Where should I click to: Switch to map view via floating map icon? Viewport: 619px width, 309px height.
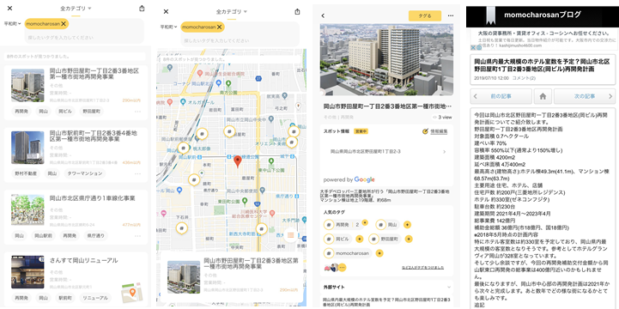coord(131,293)
